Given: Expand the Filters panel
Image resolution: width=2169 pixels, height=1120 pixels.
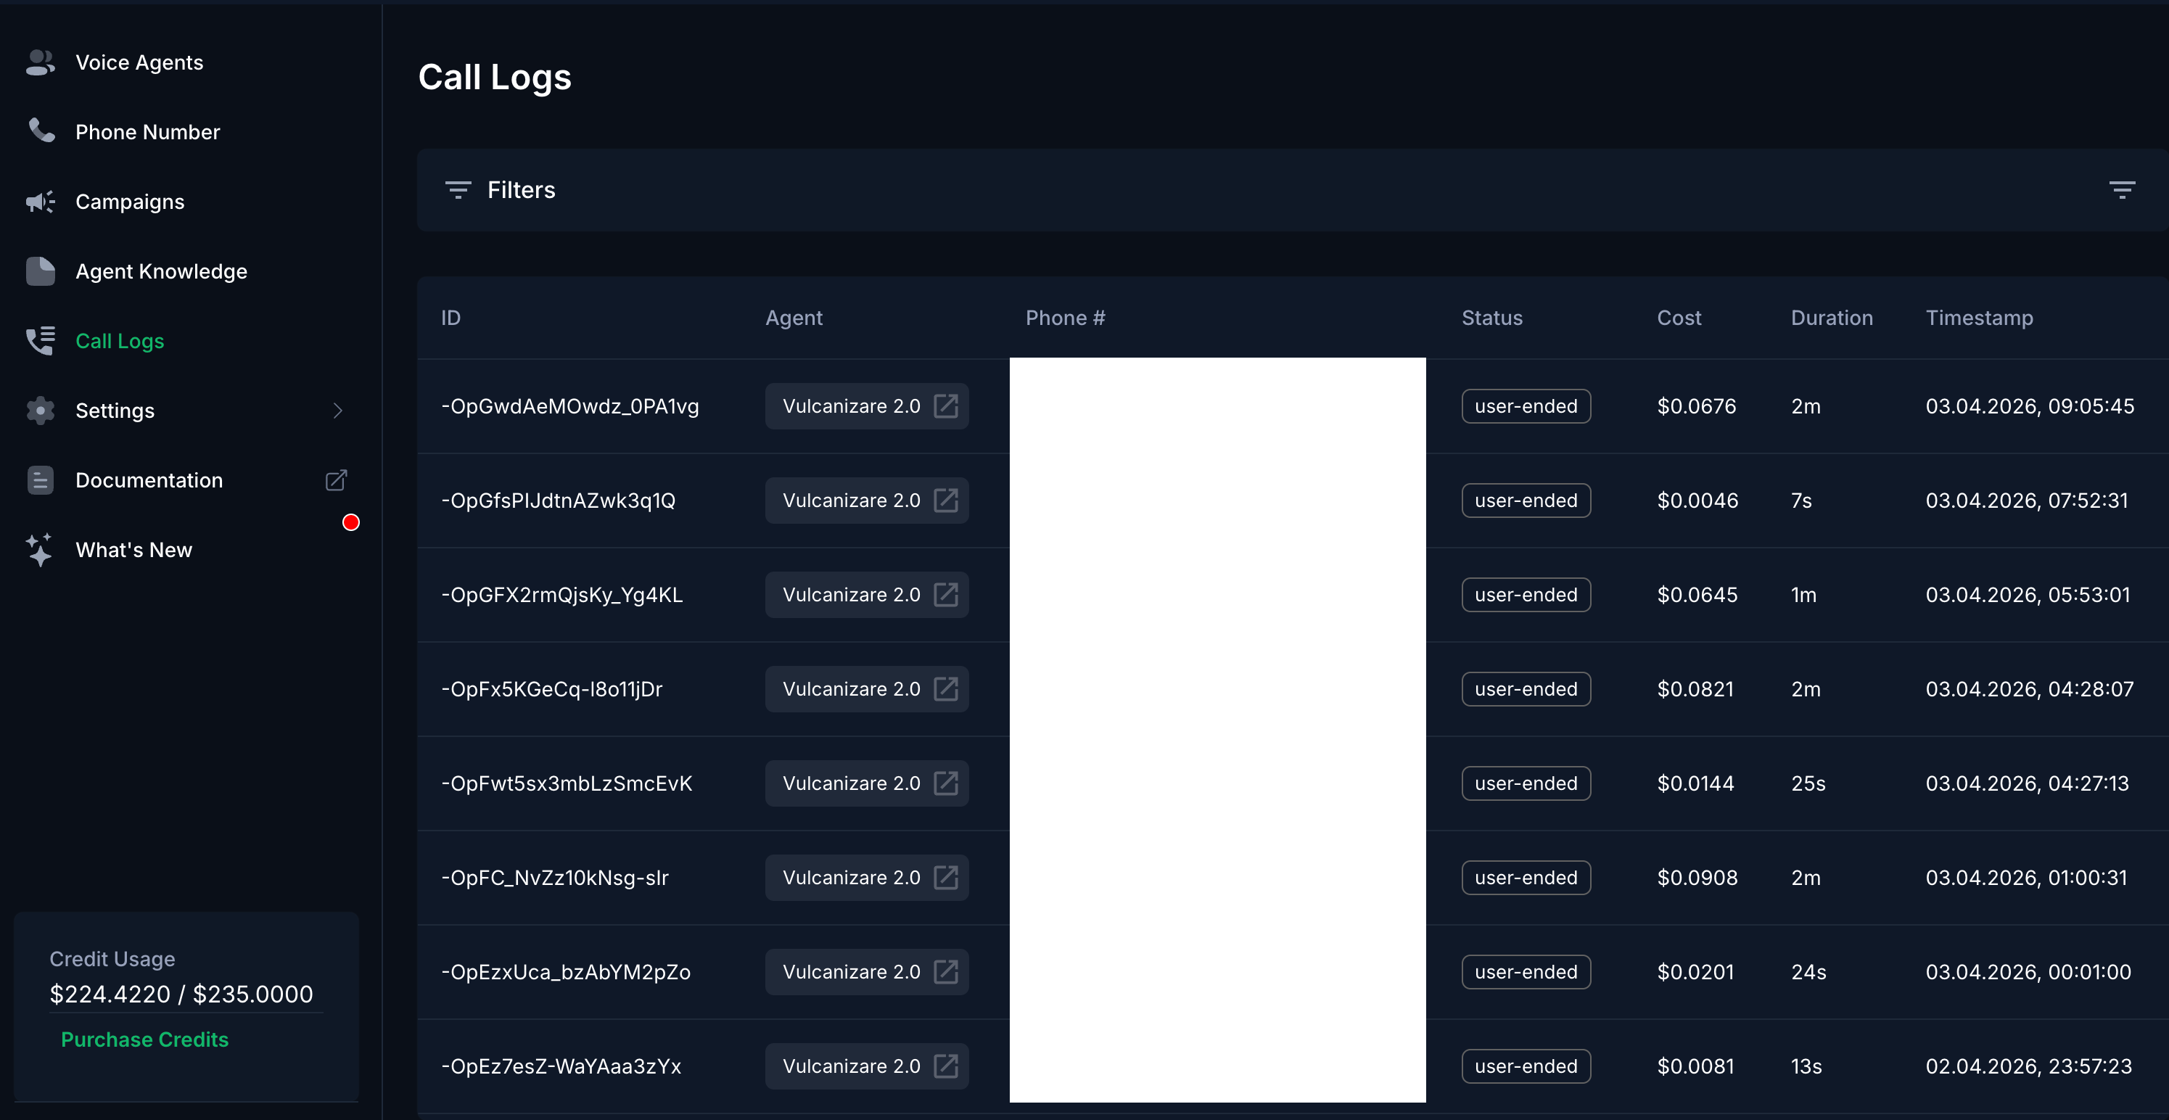Looking at the screenshot, I should tap(520, 190).
